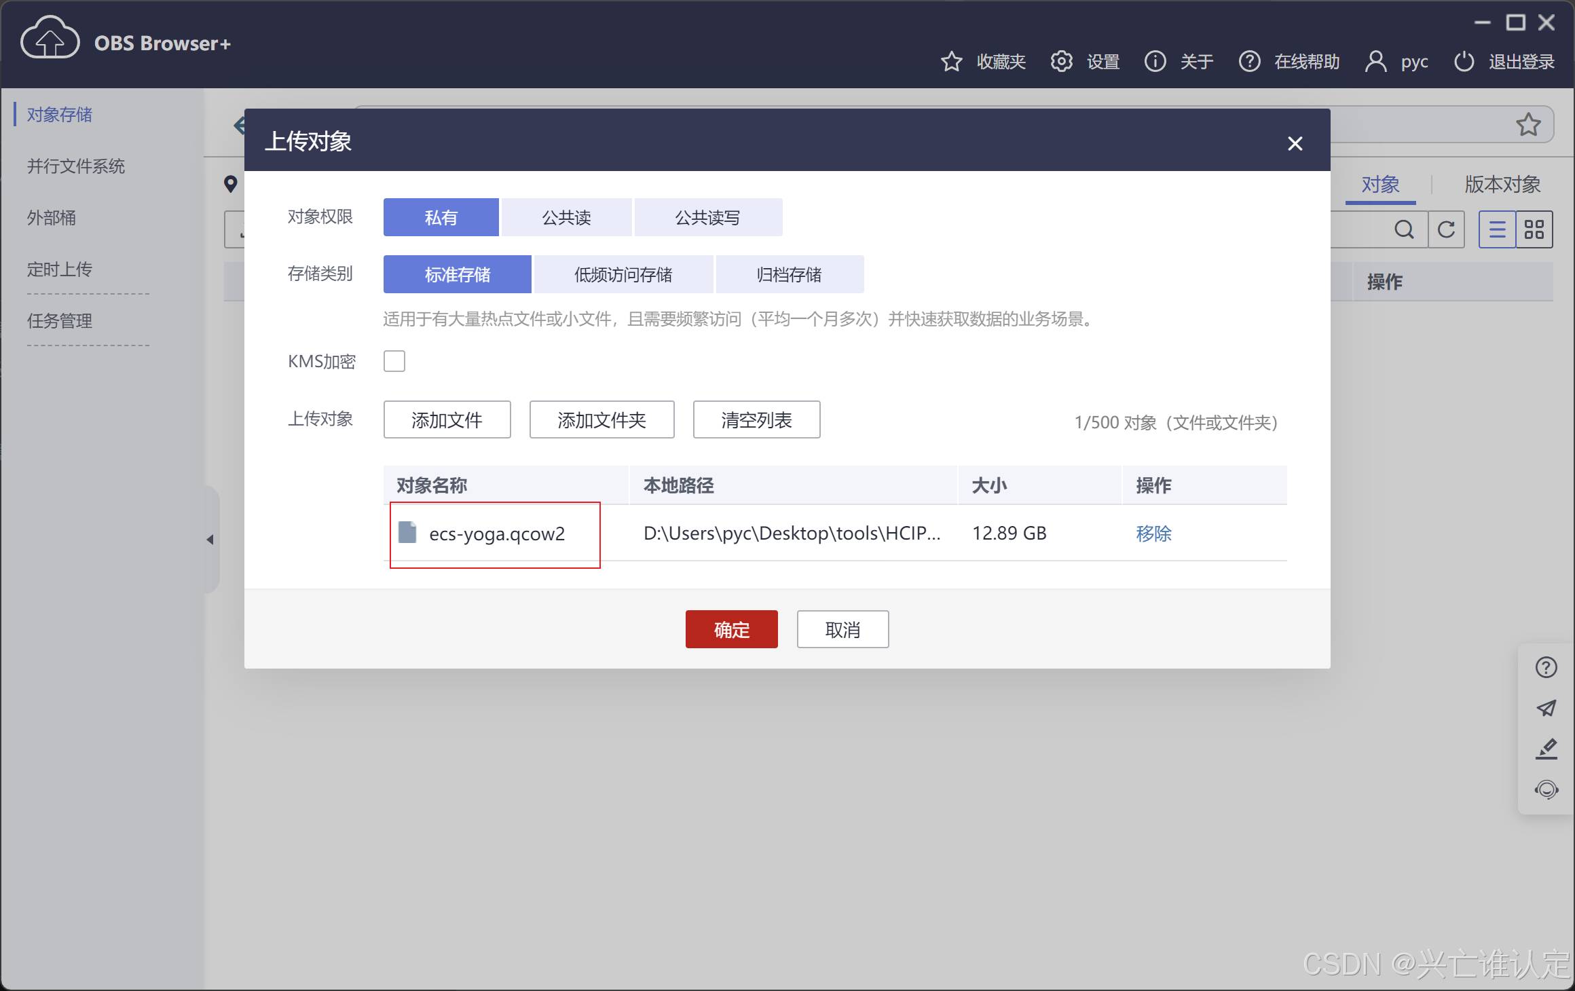Viewport: 1575px width, 991px height.
Task: Open the 收藏夹 favorites star icon
Action: click(951, 62)
